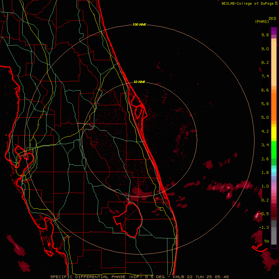
Task: Click the 9.8 value on color scale
Action: [265, 35]
